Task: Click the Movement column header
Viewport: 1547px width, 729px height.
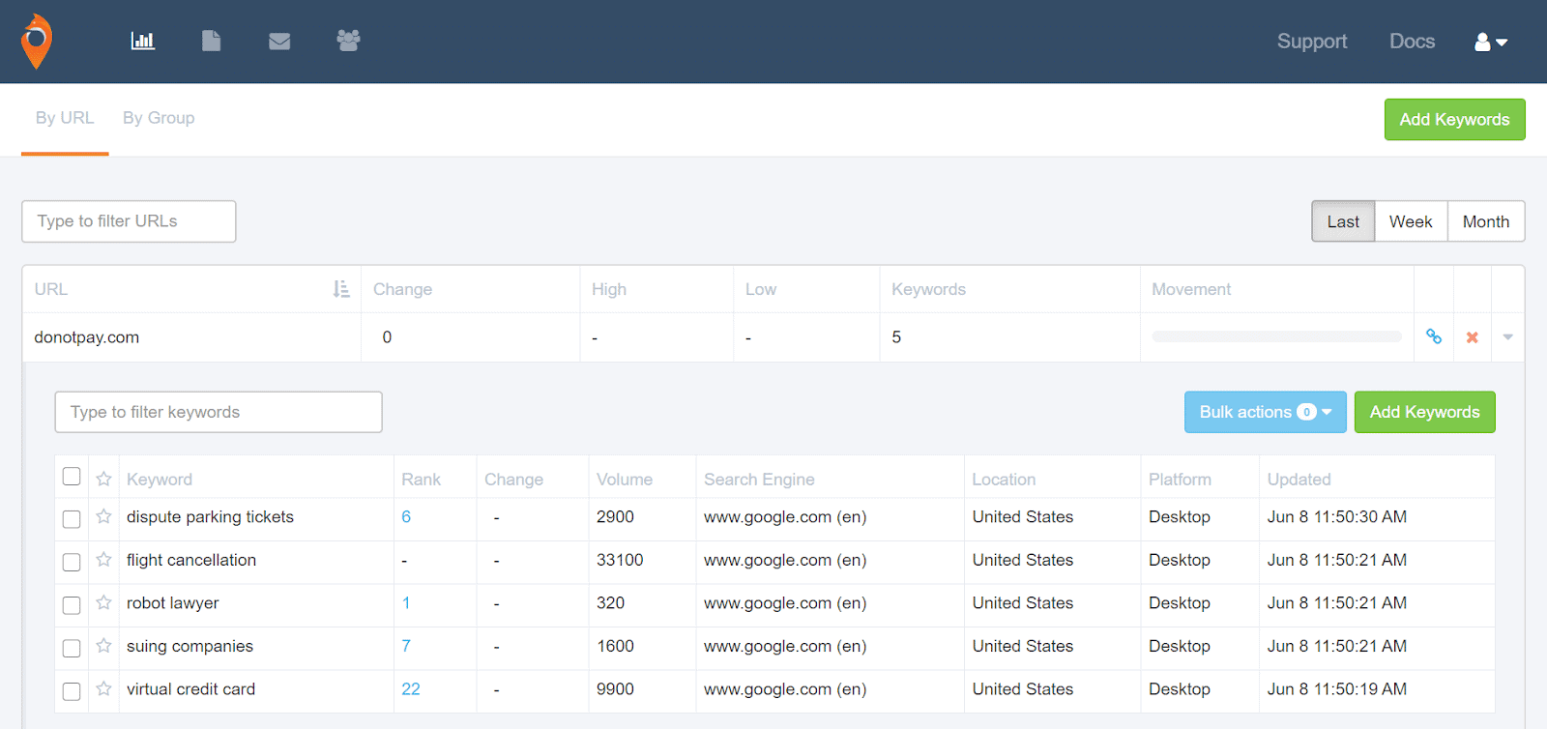Action: tap(1191, 289)
